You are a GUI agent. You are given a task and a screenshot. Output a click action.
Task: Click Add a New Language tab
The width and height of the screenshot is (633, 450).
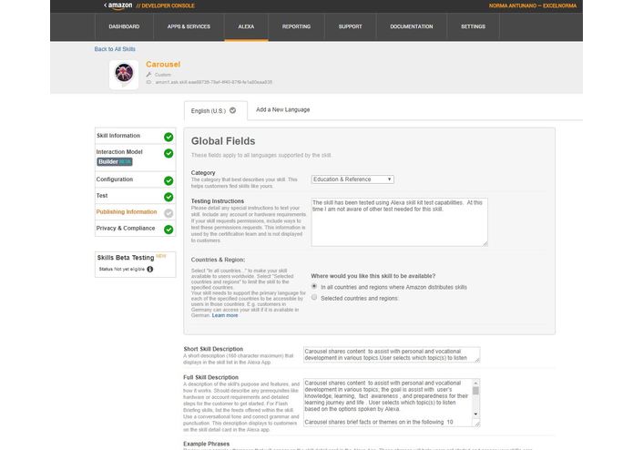[x=283, y=110]
